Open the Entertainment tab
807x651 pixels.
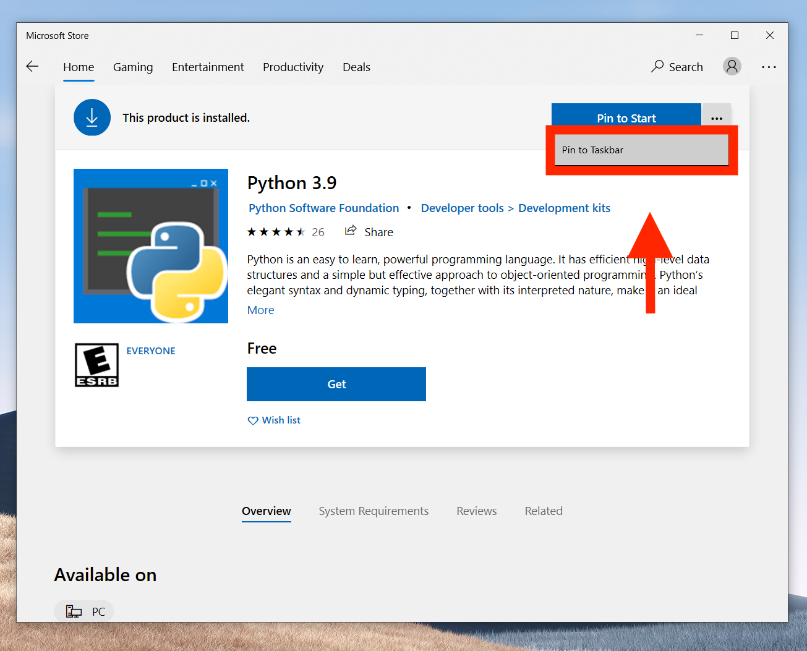(208, 67)
